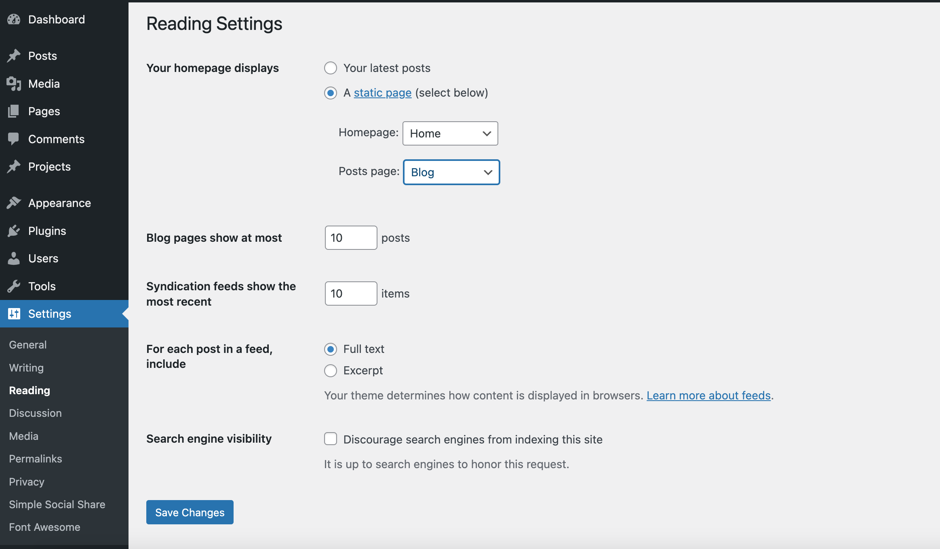Click the Reading Settings page heading
Viewport: 940px width, 549px height.
point(214,24)
